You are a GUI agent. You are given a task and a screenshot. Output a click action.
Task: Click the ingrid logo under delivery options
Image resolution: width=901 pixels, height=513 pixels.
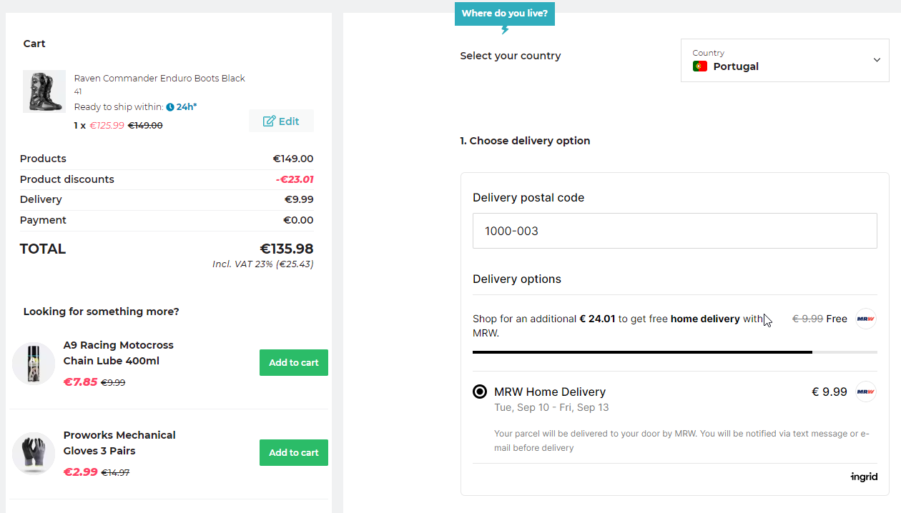pos(864,477)
